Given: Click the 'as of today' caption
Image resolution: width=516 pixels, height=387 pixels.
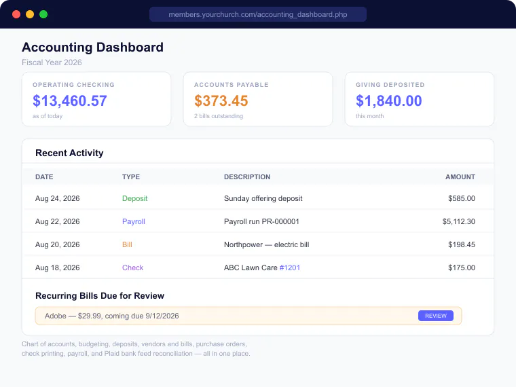Looking at the screenshot, I should tap(48, 116).
